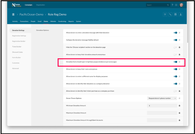Click the user profile avatar
Viewport: 195px width, 134px height.
click(181, 5)
